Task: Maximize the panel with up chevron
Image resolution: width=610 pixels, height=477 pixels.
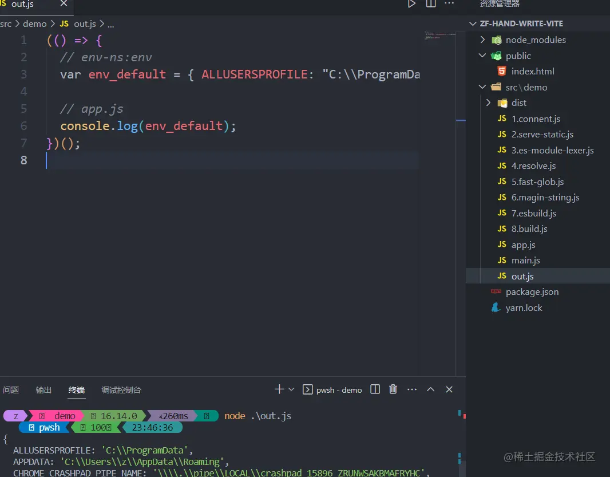Action: click(431, 389)
